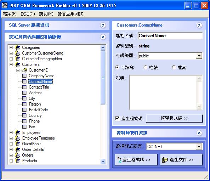
Task: Expand the SQL Server 連接資訊 panel
Action: [x=103, y=25]
